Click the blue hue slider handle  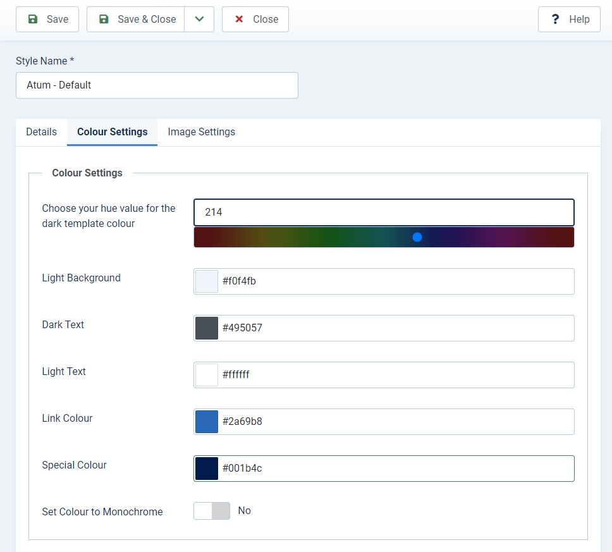click(x=417, y=237)
